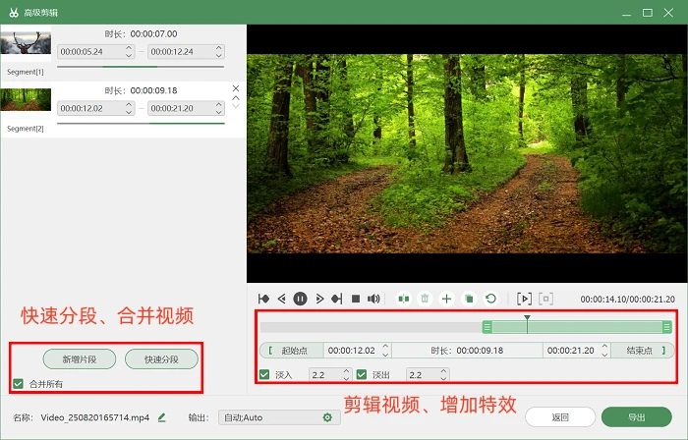Add a new segment with plus icon
This screenshot has height=440, width=688.
(x=446, y=299)
